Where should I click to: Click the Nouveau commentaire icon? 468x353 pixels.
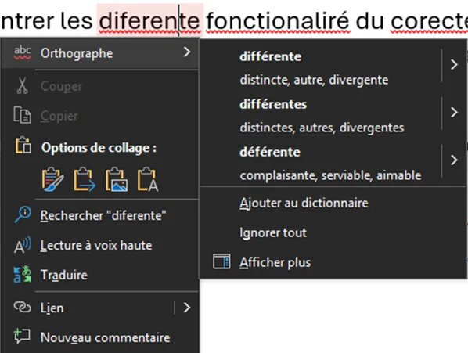(22, 337)
